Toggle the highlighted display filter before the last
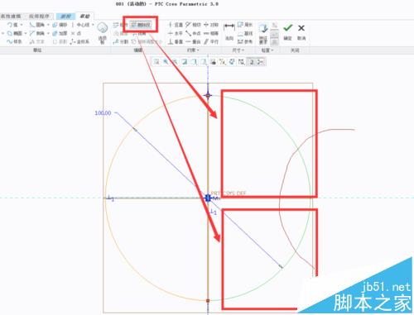 [252, 62]
